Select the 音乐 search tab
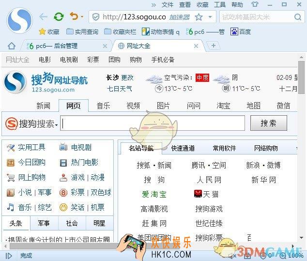This screenshot has height=261, width=307. [x=103, y=106]
